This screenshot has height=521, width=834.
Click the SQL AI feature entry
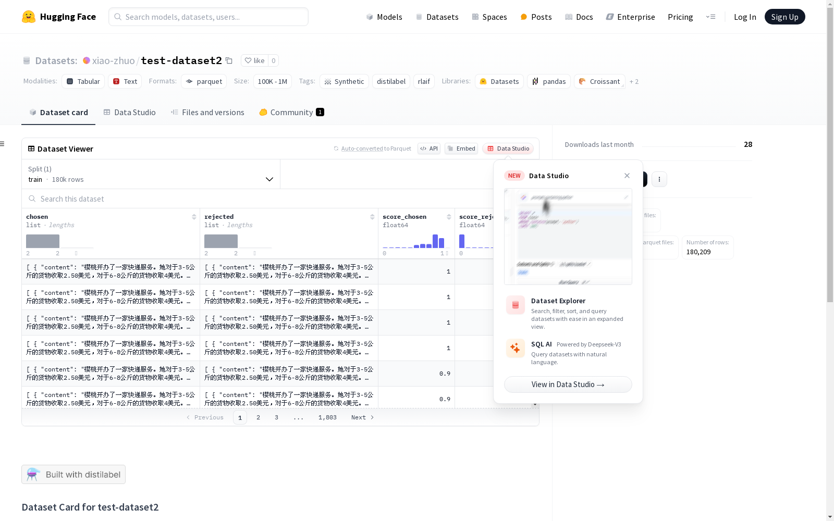point(568,353)
